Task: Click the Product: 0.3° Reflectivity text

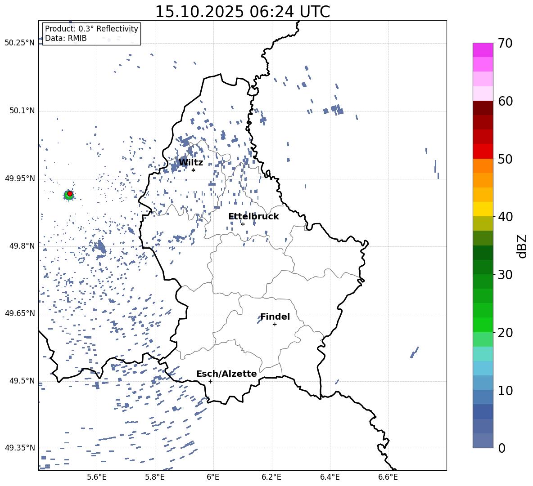Action: coord(91,29)
